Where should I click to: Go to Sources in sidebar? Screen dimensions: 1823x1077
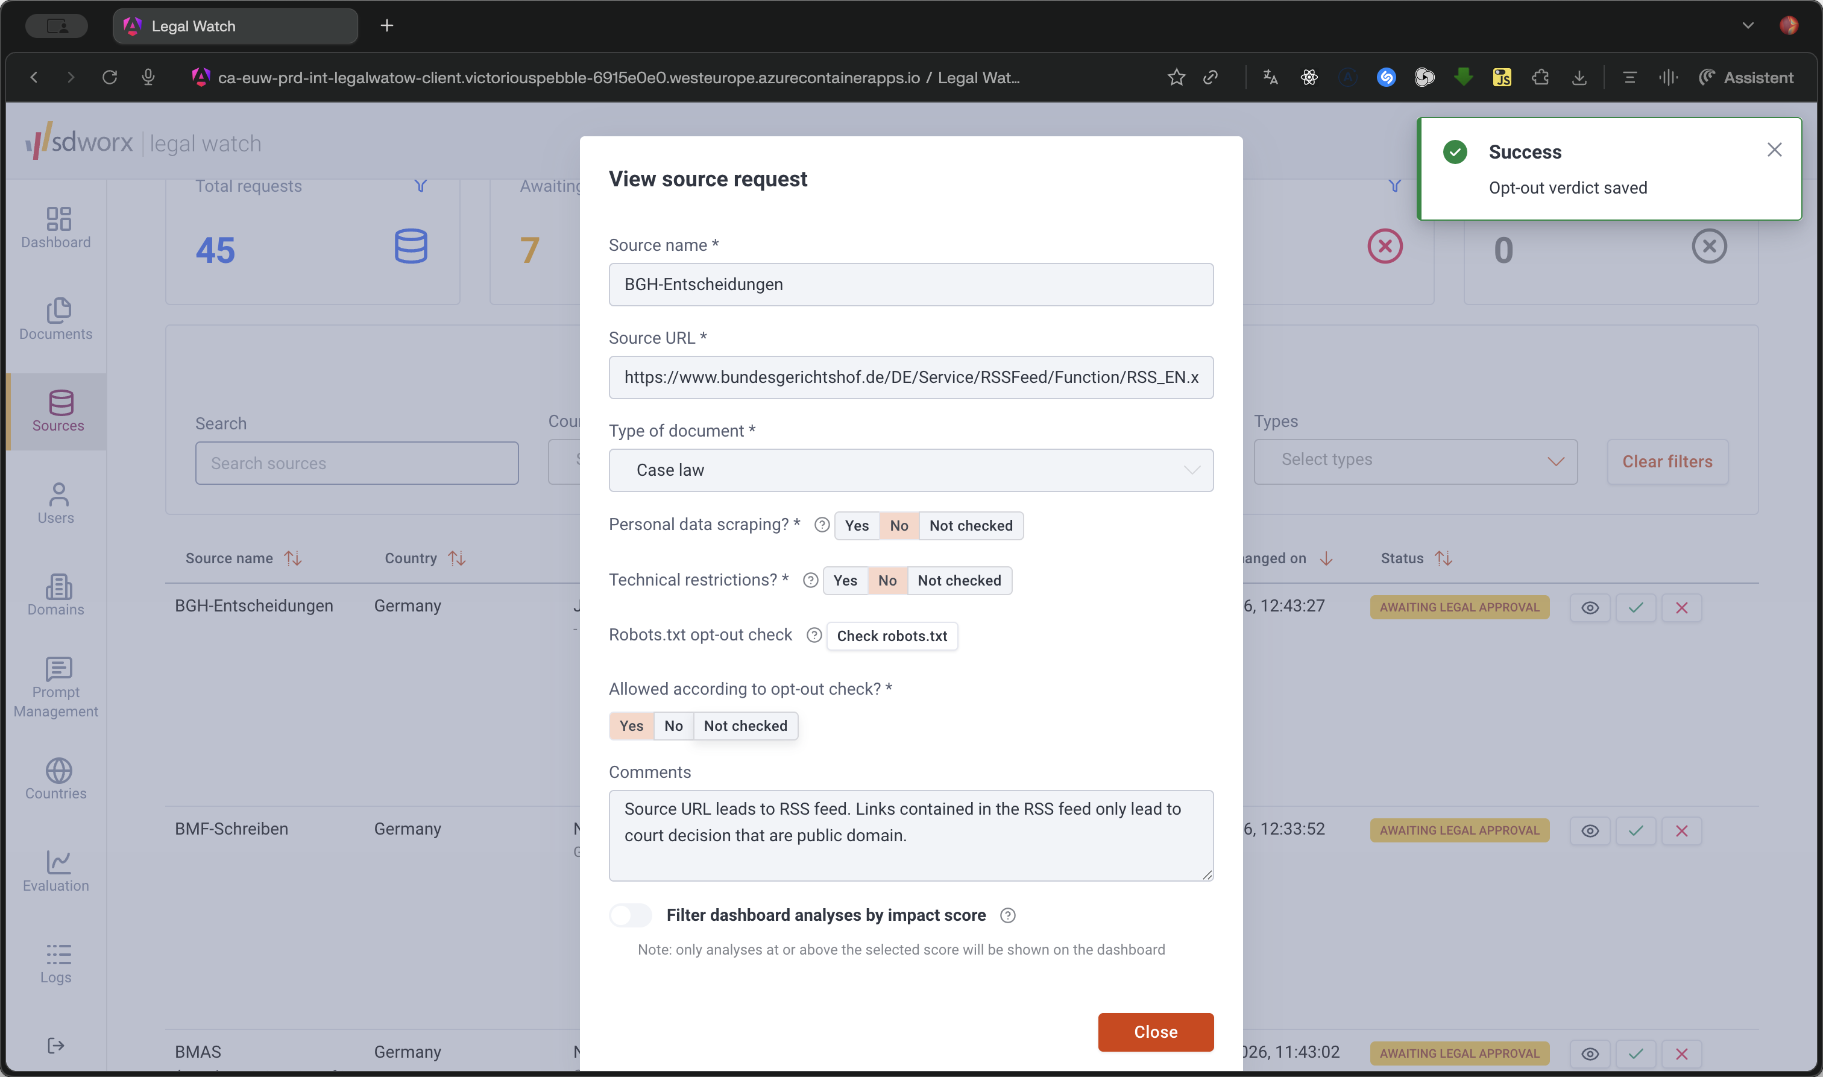click(57, 411)
